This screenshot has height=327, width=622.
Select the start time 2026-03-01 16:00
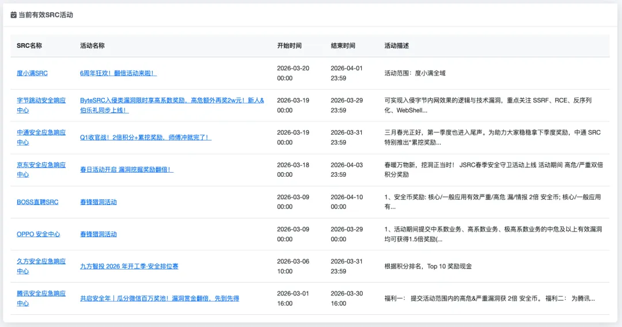293,298
